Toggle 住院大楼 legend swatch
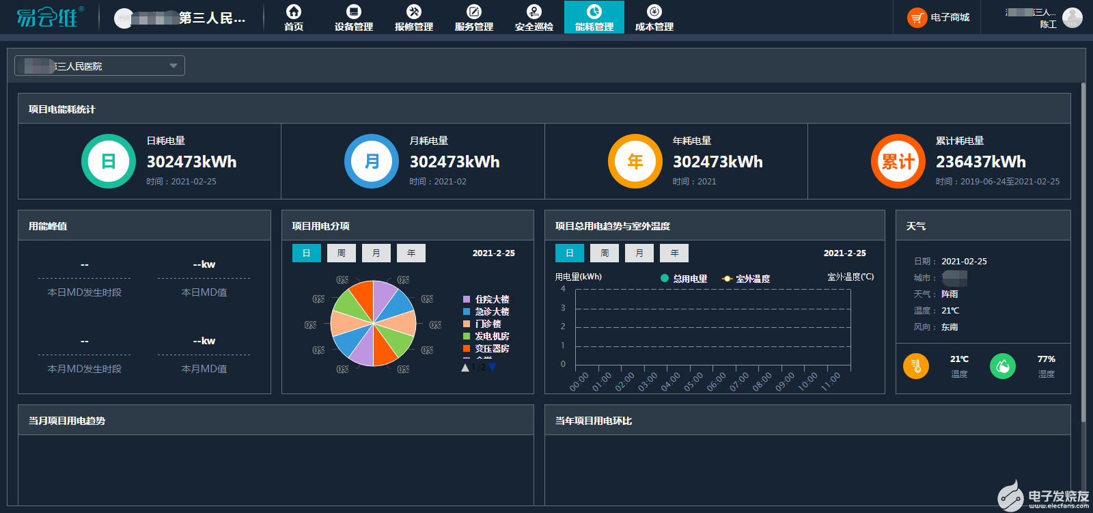Viewport: 1093px width, 513px height. [x=467, y=299]
